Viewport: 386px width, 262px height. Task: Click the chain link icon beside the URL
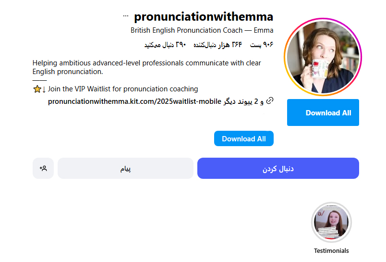[270, 100]
